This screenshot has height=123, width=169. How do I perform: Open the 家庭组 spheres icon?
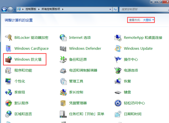click(x=8, y=92)
